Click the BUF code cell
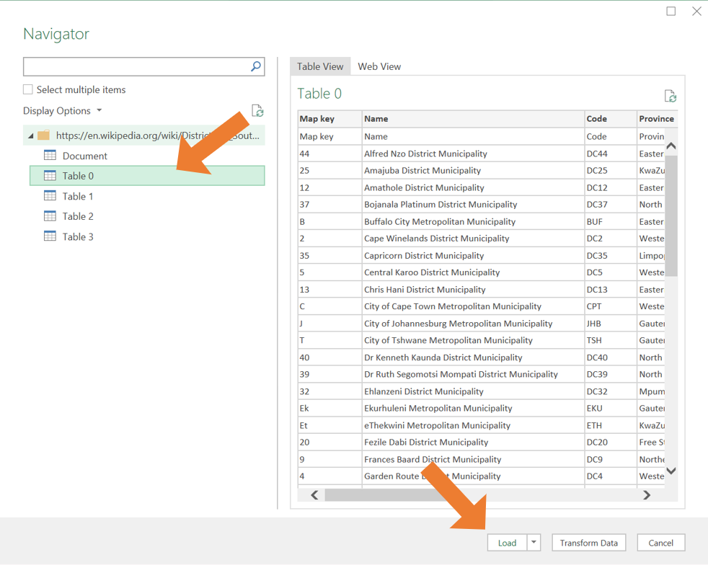 [x=611, y=221]
